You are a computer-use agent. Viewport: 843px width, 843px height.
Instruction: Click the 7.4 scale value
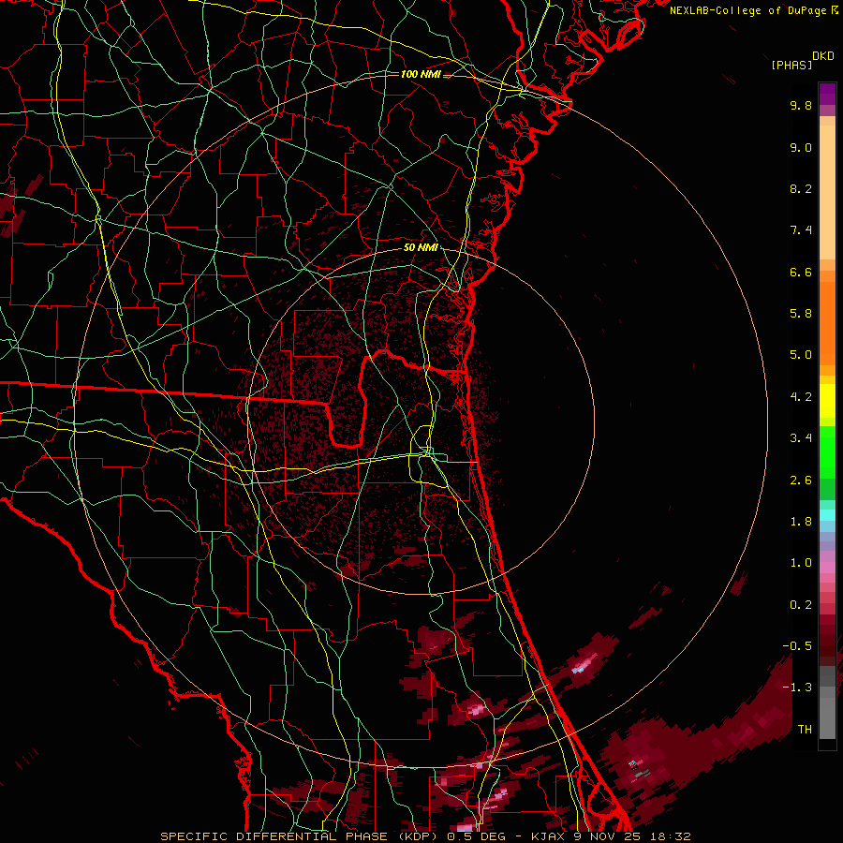(x=801, y=230)
